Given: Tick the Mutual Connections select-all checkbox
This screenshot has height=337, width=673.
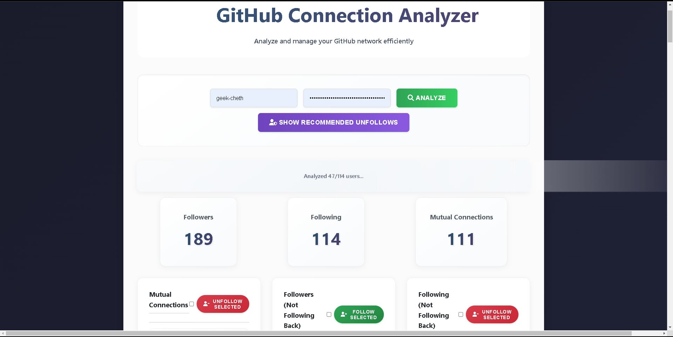Looking at the screenshot, I should [191, 304].
